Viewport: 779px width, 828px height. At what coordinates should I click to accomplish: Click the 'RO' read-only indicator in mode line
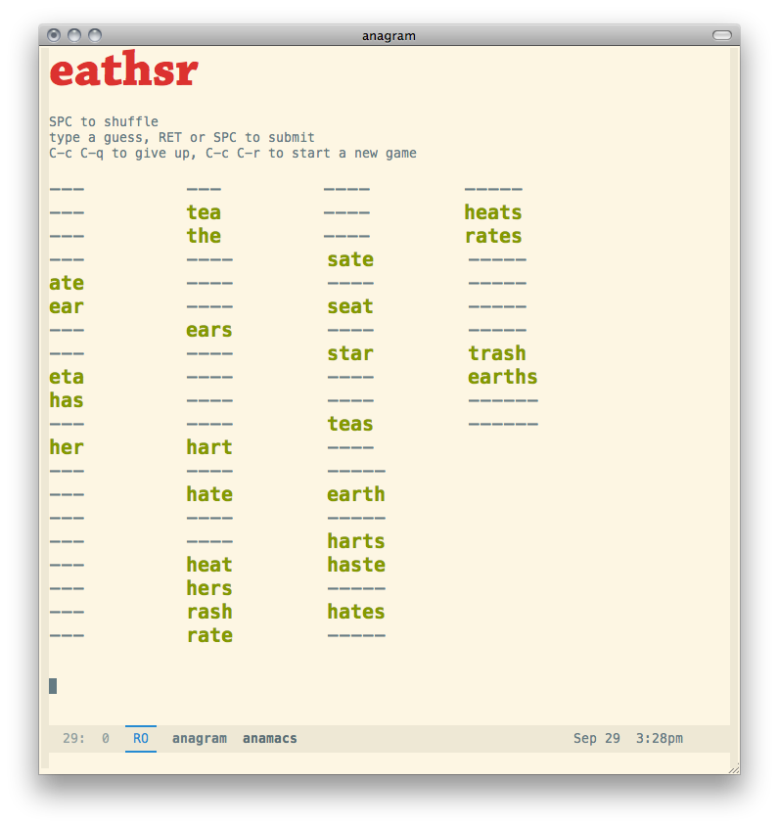(x=141, y=738)
